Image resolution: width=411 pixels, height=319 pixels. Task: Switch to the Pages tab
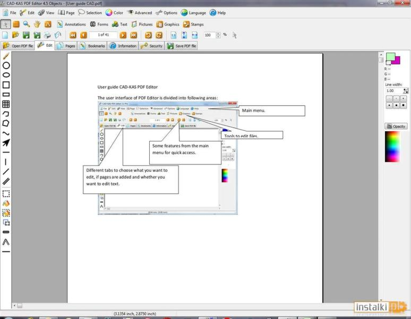(66, 46)
